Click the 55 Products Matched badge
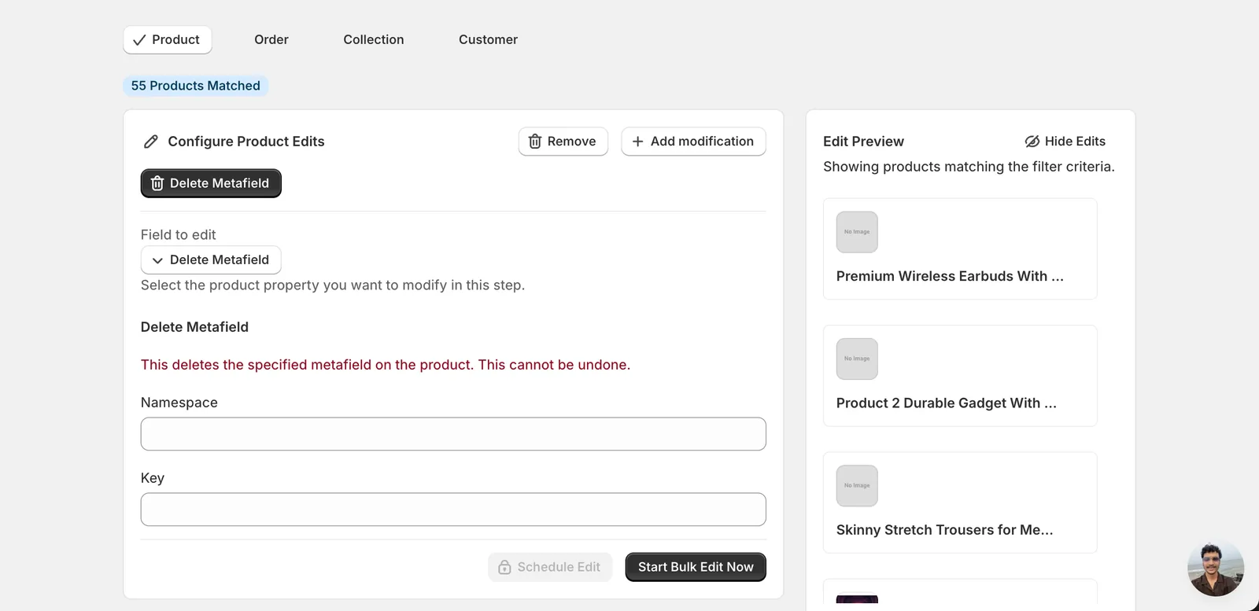 [x=195, y=86]
